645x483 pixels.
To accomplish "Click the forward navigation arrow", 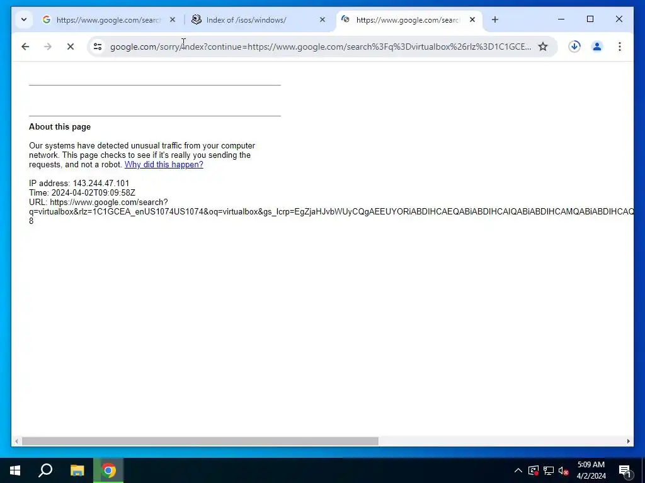I will (x=48, y=47).
